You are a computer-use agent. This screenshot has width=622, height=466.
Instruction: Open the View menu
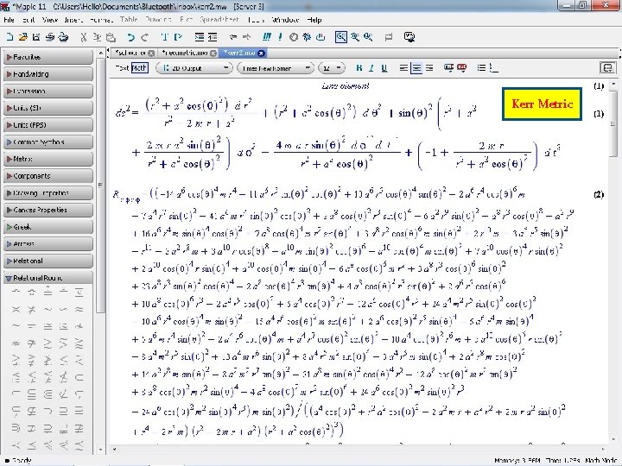coord(49,20)
